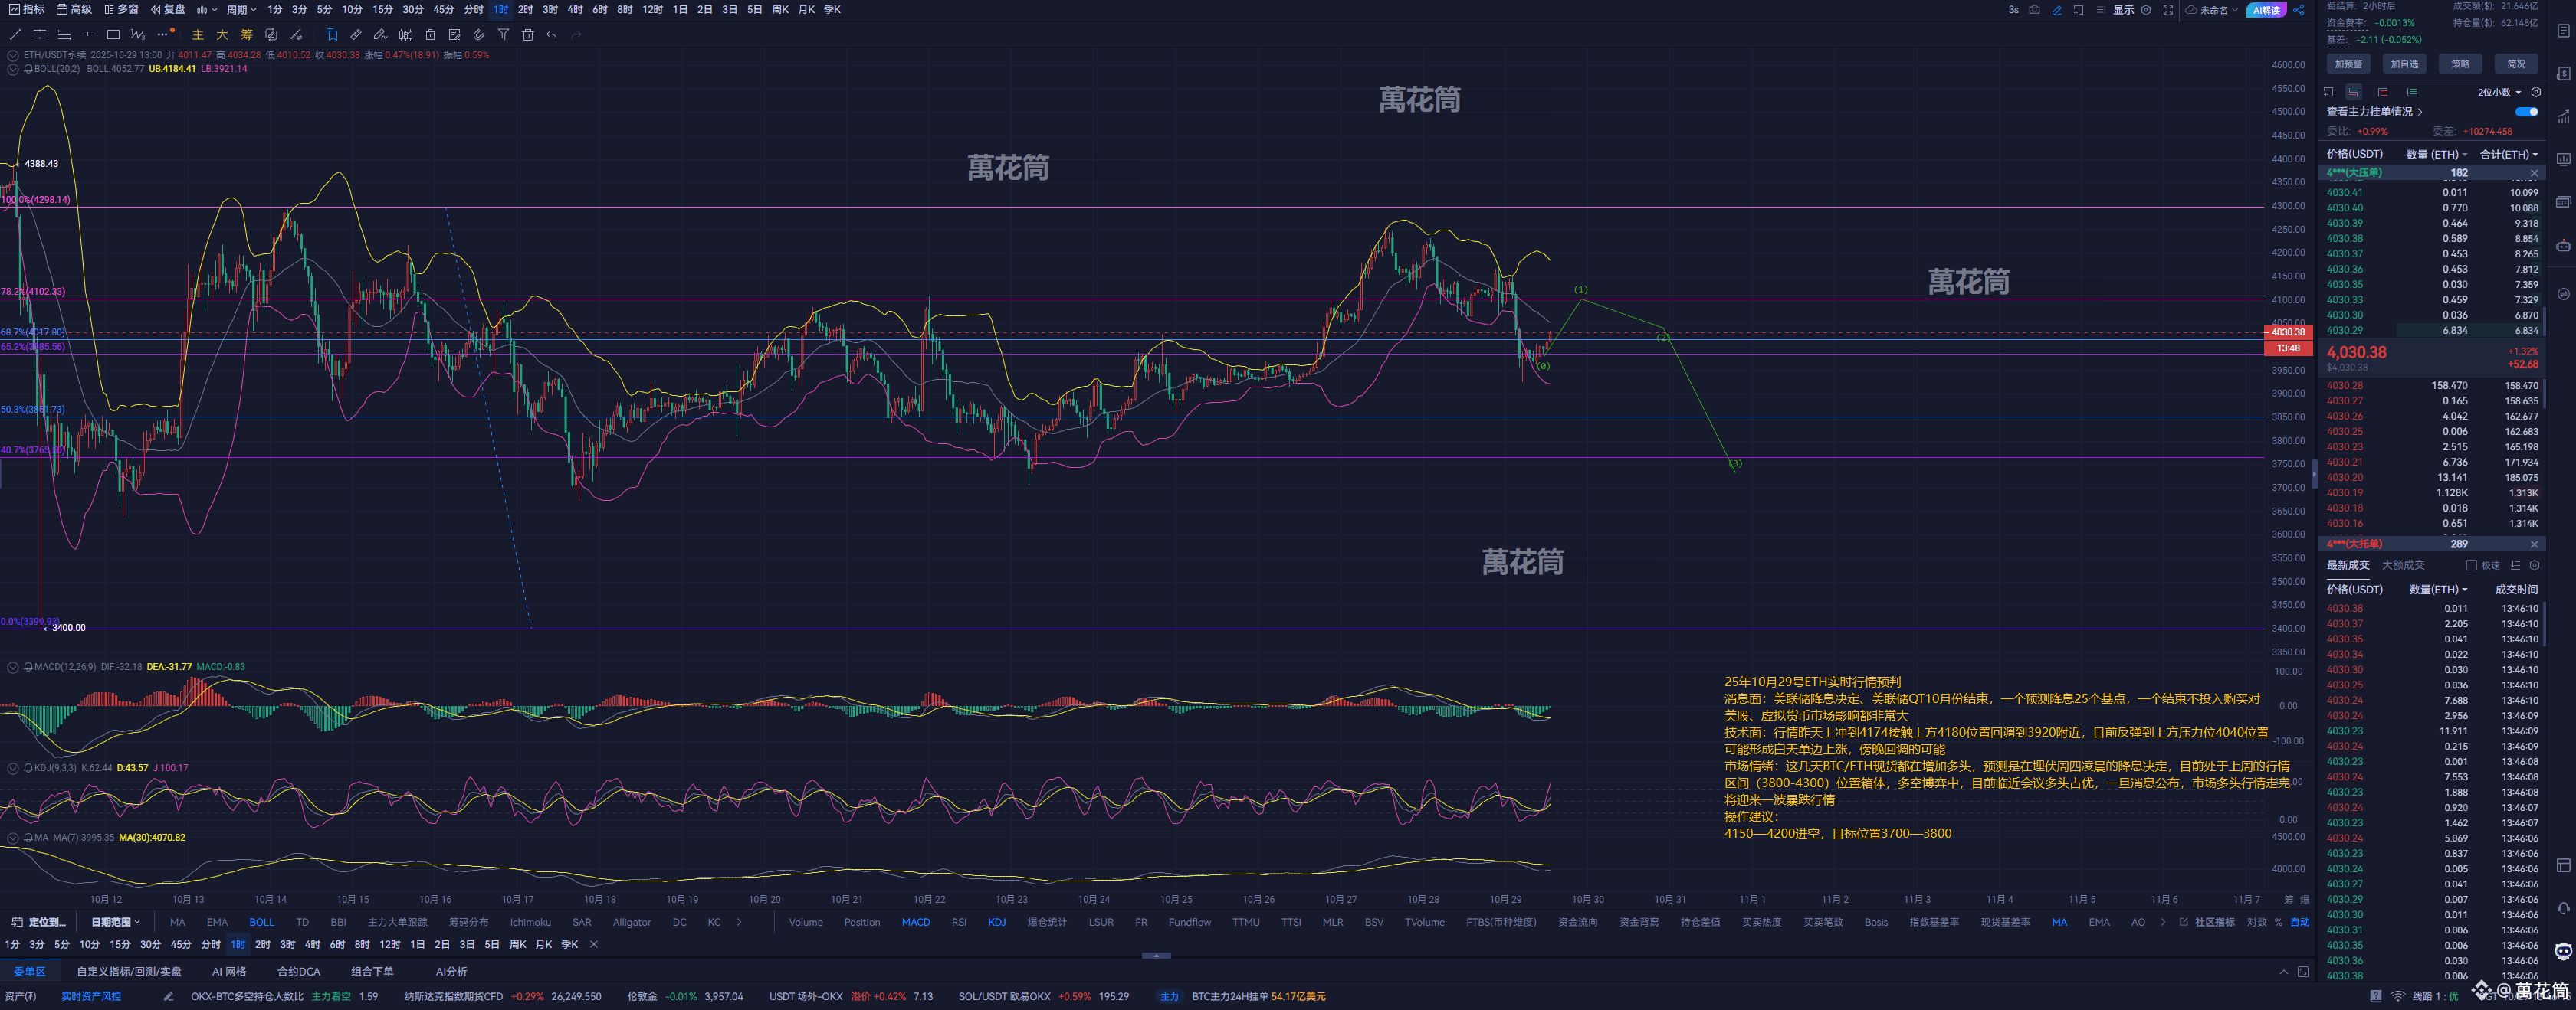Take a chart screenshot with camera icon
Screen dimensions: 2576x1010
[x=2034, y=10]
